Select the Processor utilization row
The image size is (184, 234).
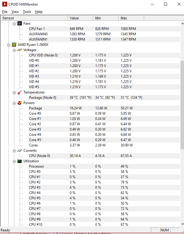click(104, 166)
